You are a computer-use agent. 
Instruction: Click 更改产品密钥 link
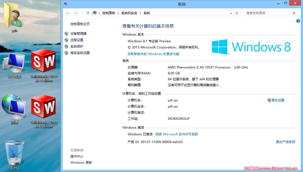285,142
